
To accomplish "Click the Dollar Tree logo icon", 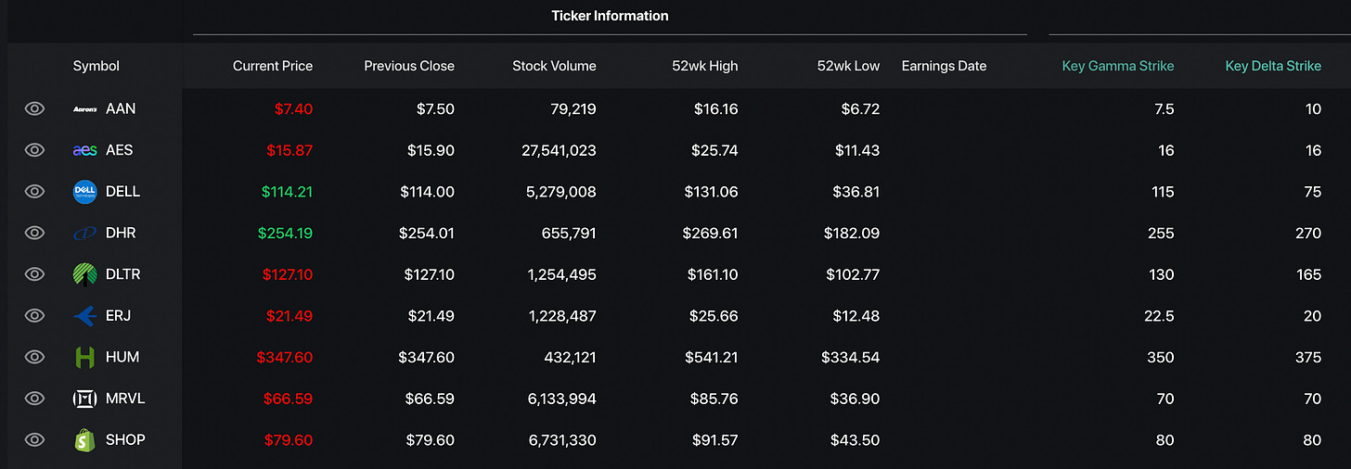I will coord(85,274).
